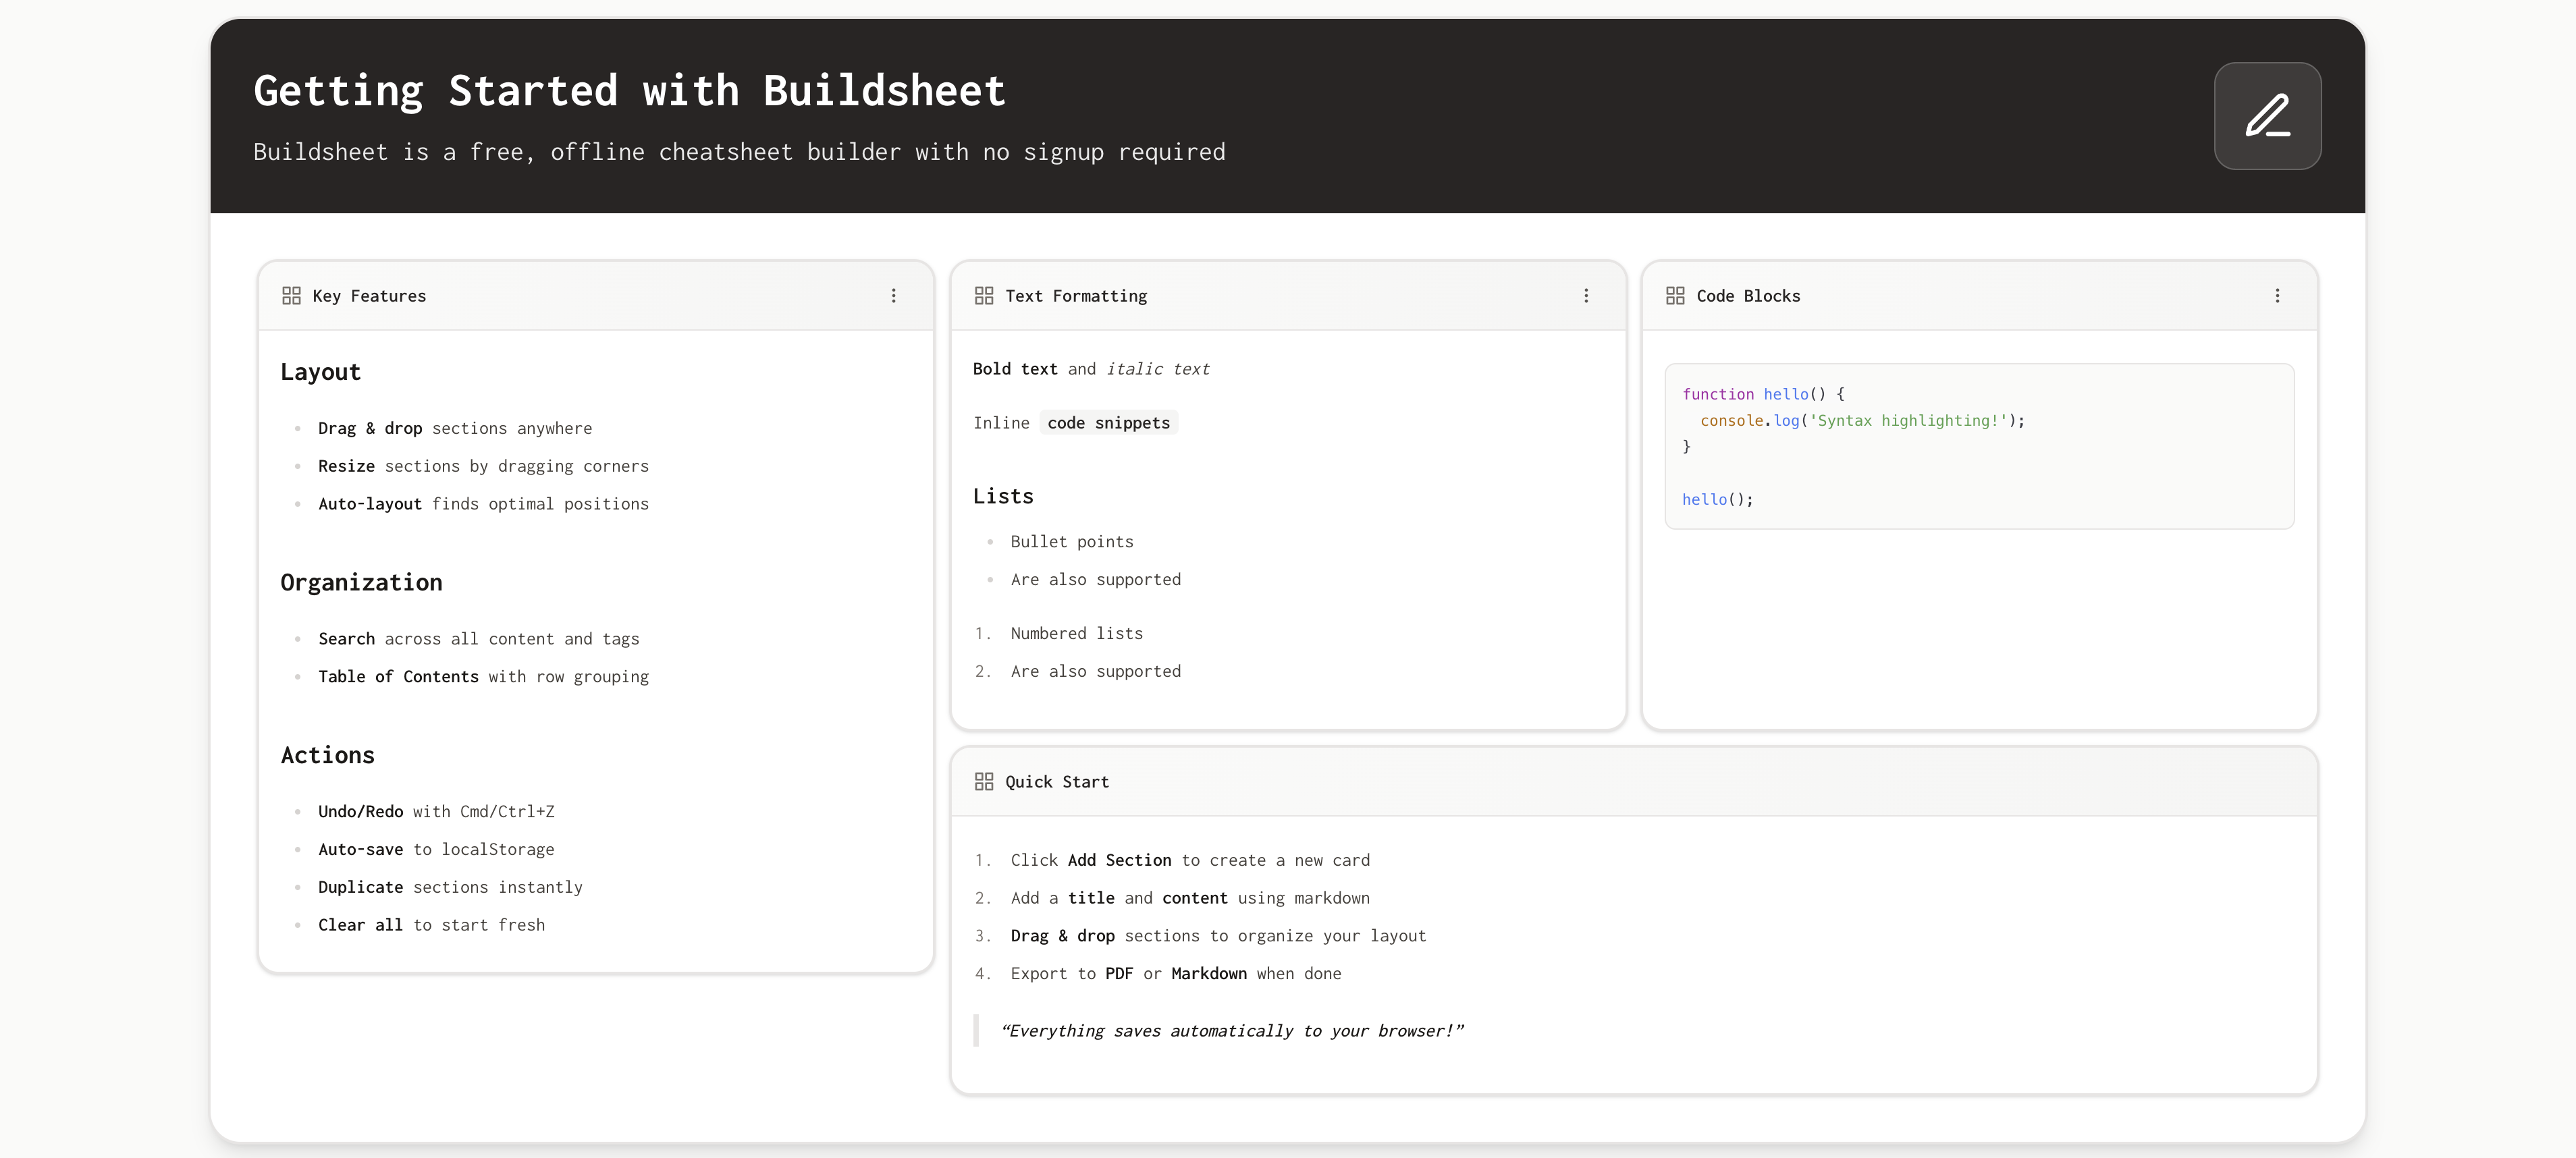Click Quick Start section grid icon
The image size is (2576, 1158).
pos(983,782)
